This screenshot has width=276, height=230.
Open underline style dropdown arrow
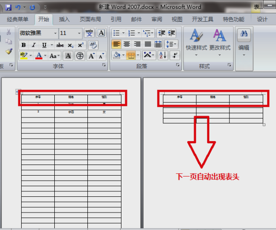tap(52, 45)
